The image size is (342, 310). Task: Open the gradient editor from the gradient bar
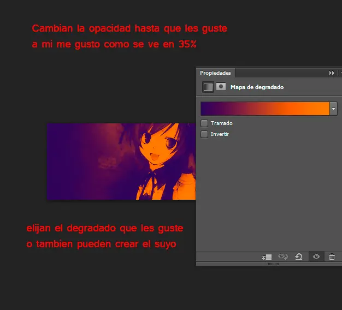pyautogui.click(x=265, y=109)
